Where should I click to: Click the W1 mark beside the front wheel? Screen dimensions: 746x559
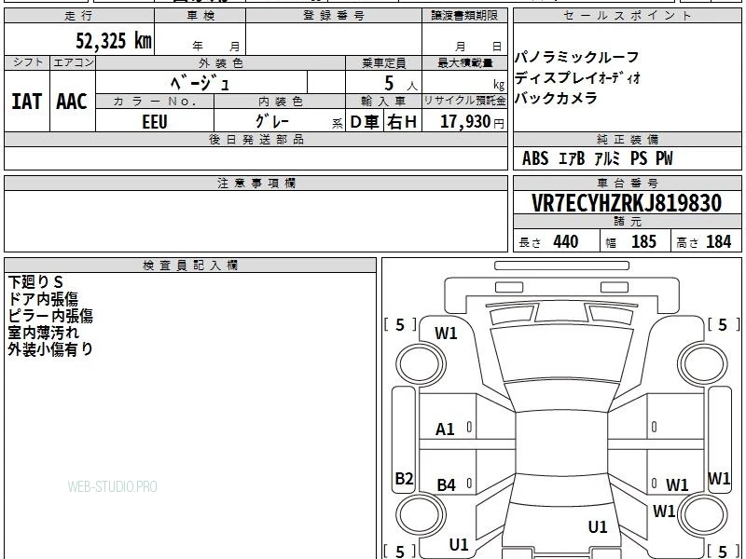pyautogui.click(x=446, y=334)
